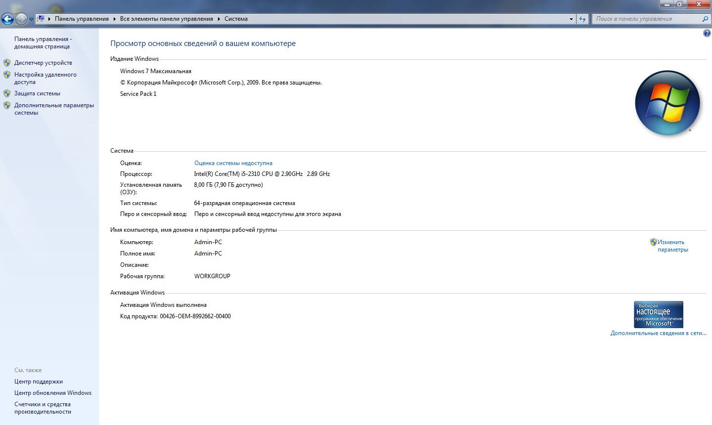
Task: Expand arrow after 'Все элементы панели управления'
Action: click(219, 19)
